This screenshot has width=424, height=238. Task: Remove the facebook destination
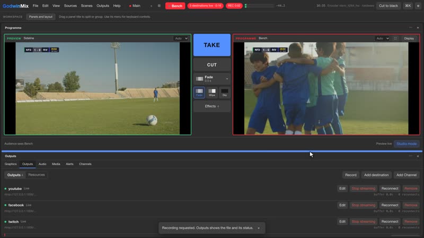coord(411,205)
